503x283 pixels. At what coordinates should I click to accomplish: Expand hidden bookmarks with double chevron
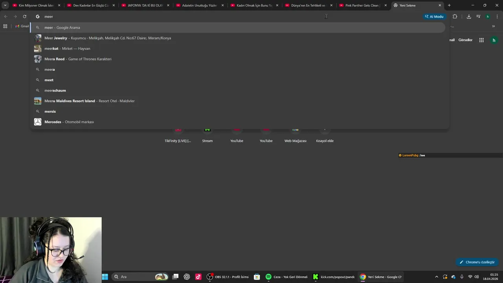[494, 26]
